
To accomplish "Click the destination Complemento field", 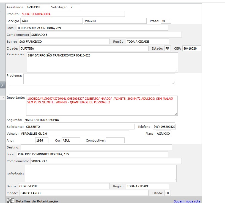I will click(106, 161).
